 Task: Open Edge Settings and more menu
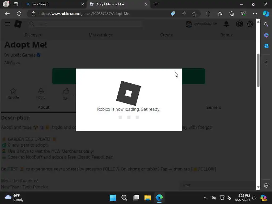(255, 14)
